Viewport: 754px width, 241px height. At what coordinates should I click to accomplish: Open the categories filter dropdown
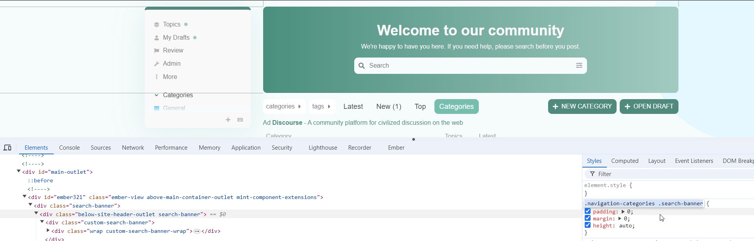coord(283,107)
